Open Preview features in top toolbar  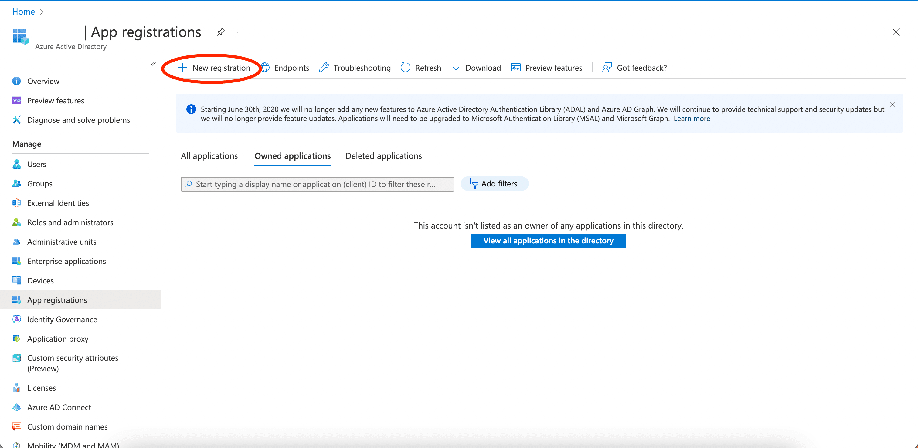click(x=546, y=68)
